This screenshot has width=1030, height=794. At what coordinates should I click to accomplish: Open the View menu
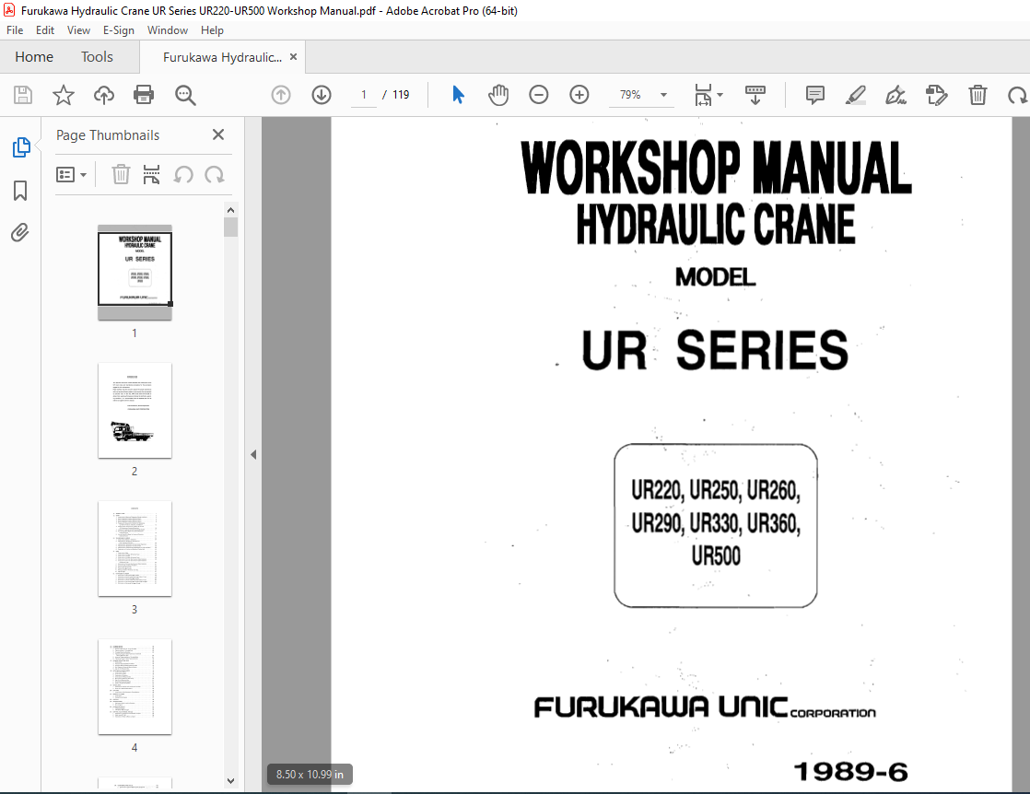coord(78,30)
